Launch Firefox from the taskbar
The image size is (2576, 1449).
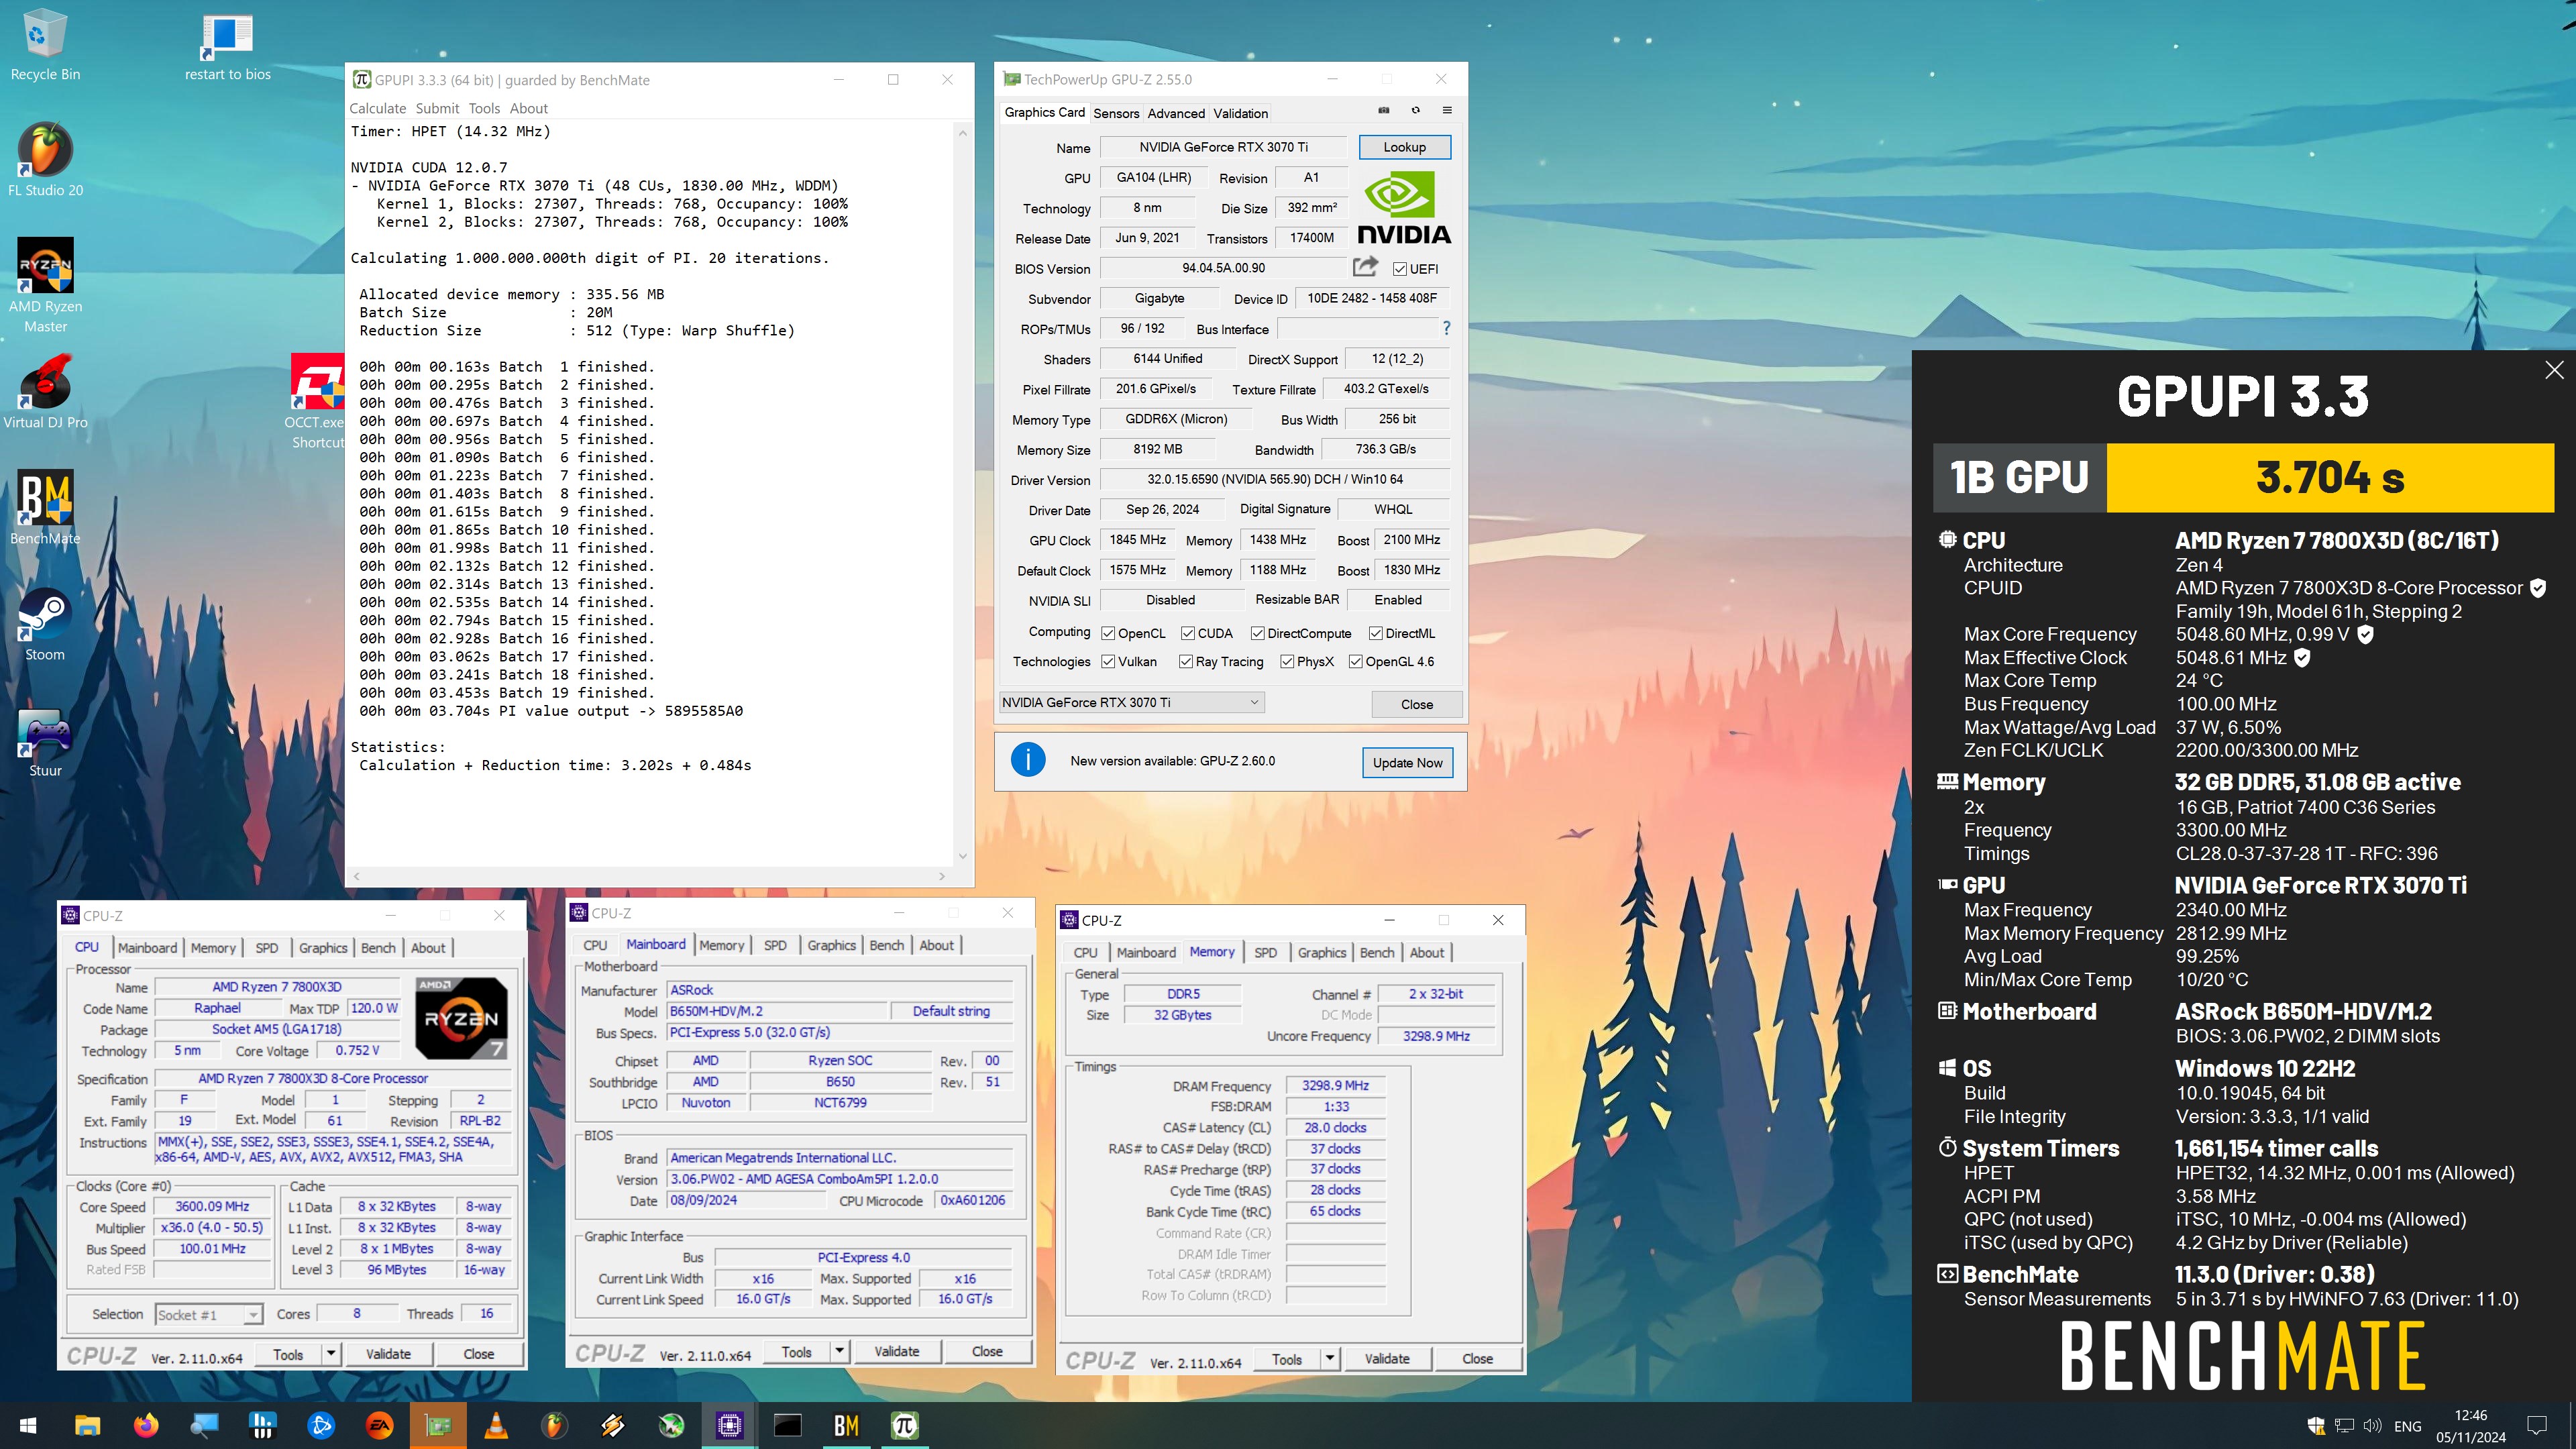click(x=146, y=1425)
